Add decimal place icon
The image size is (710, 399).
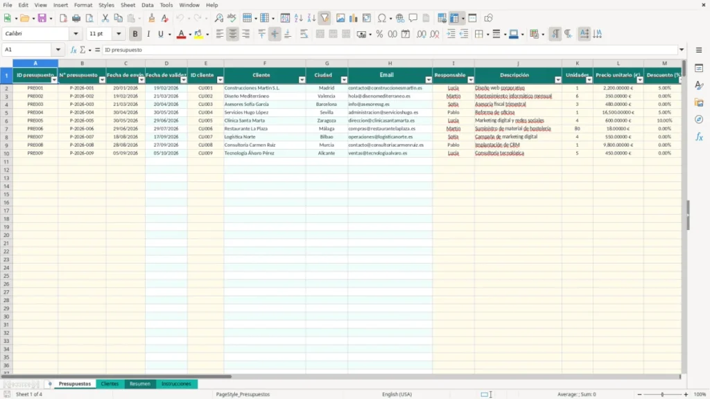[x=422, y=34]
